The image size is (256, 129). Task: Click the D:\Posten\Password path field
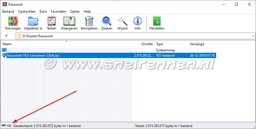point(136,36)
